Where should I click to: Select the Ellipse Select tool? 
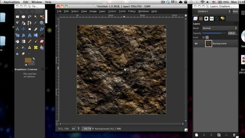tap(24, 17)
